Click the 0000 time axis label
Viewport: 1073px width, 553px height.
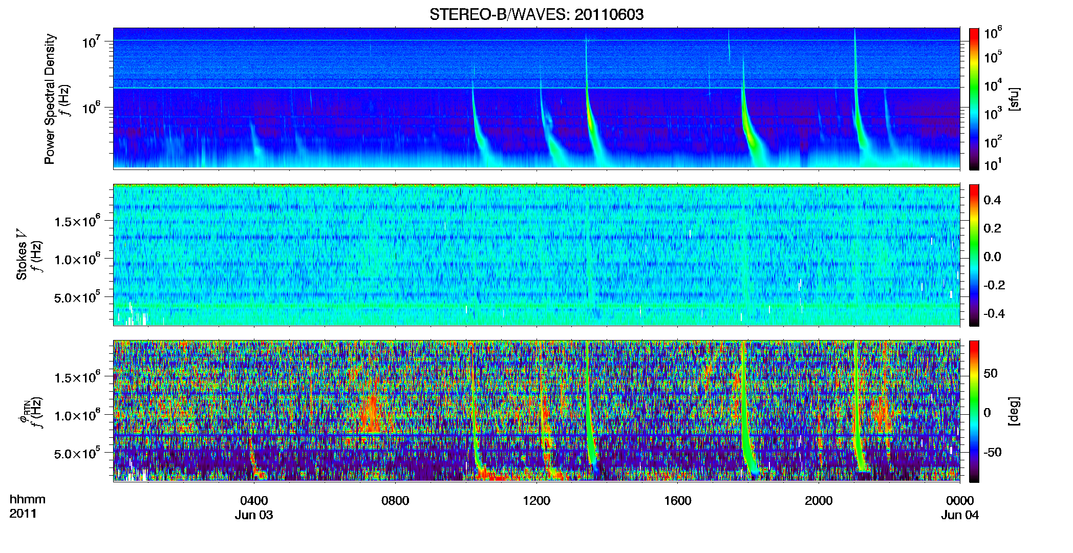click(x=960, y=500)
